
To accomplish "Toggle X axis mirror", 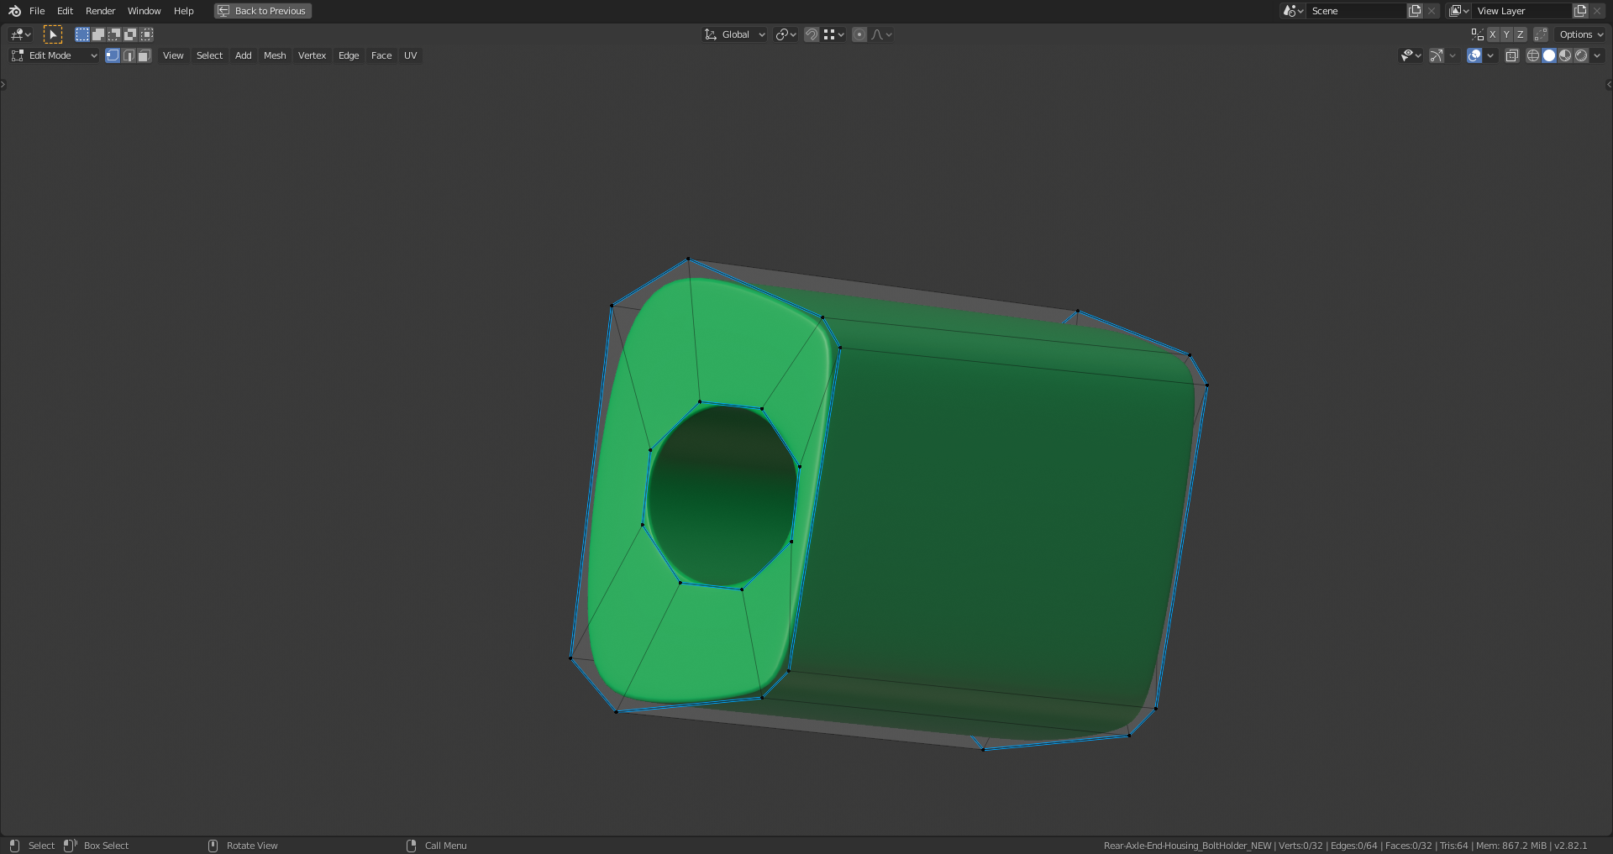I will click(x=1493, y=34).
